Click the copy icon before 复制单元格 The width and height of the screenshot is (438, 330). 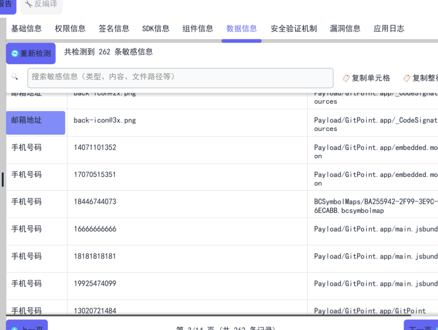coord(346,78)
